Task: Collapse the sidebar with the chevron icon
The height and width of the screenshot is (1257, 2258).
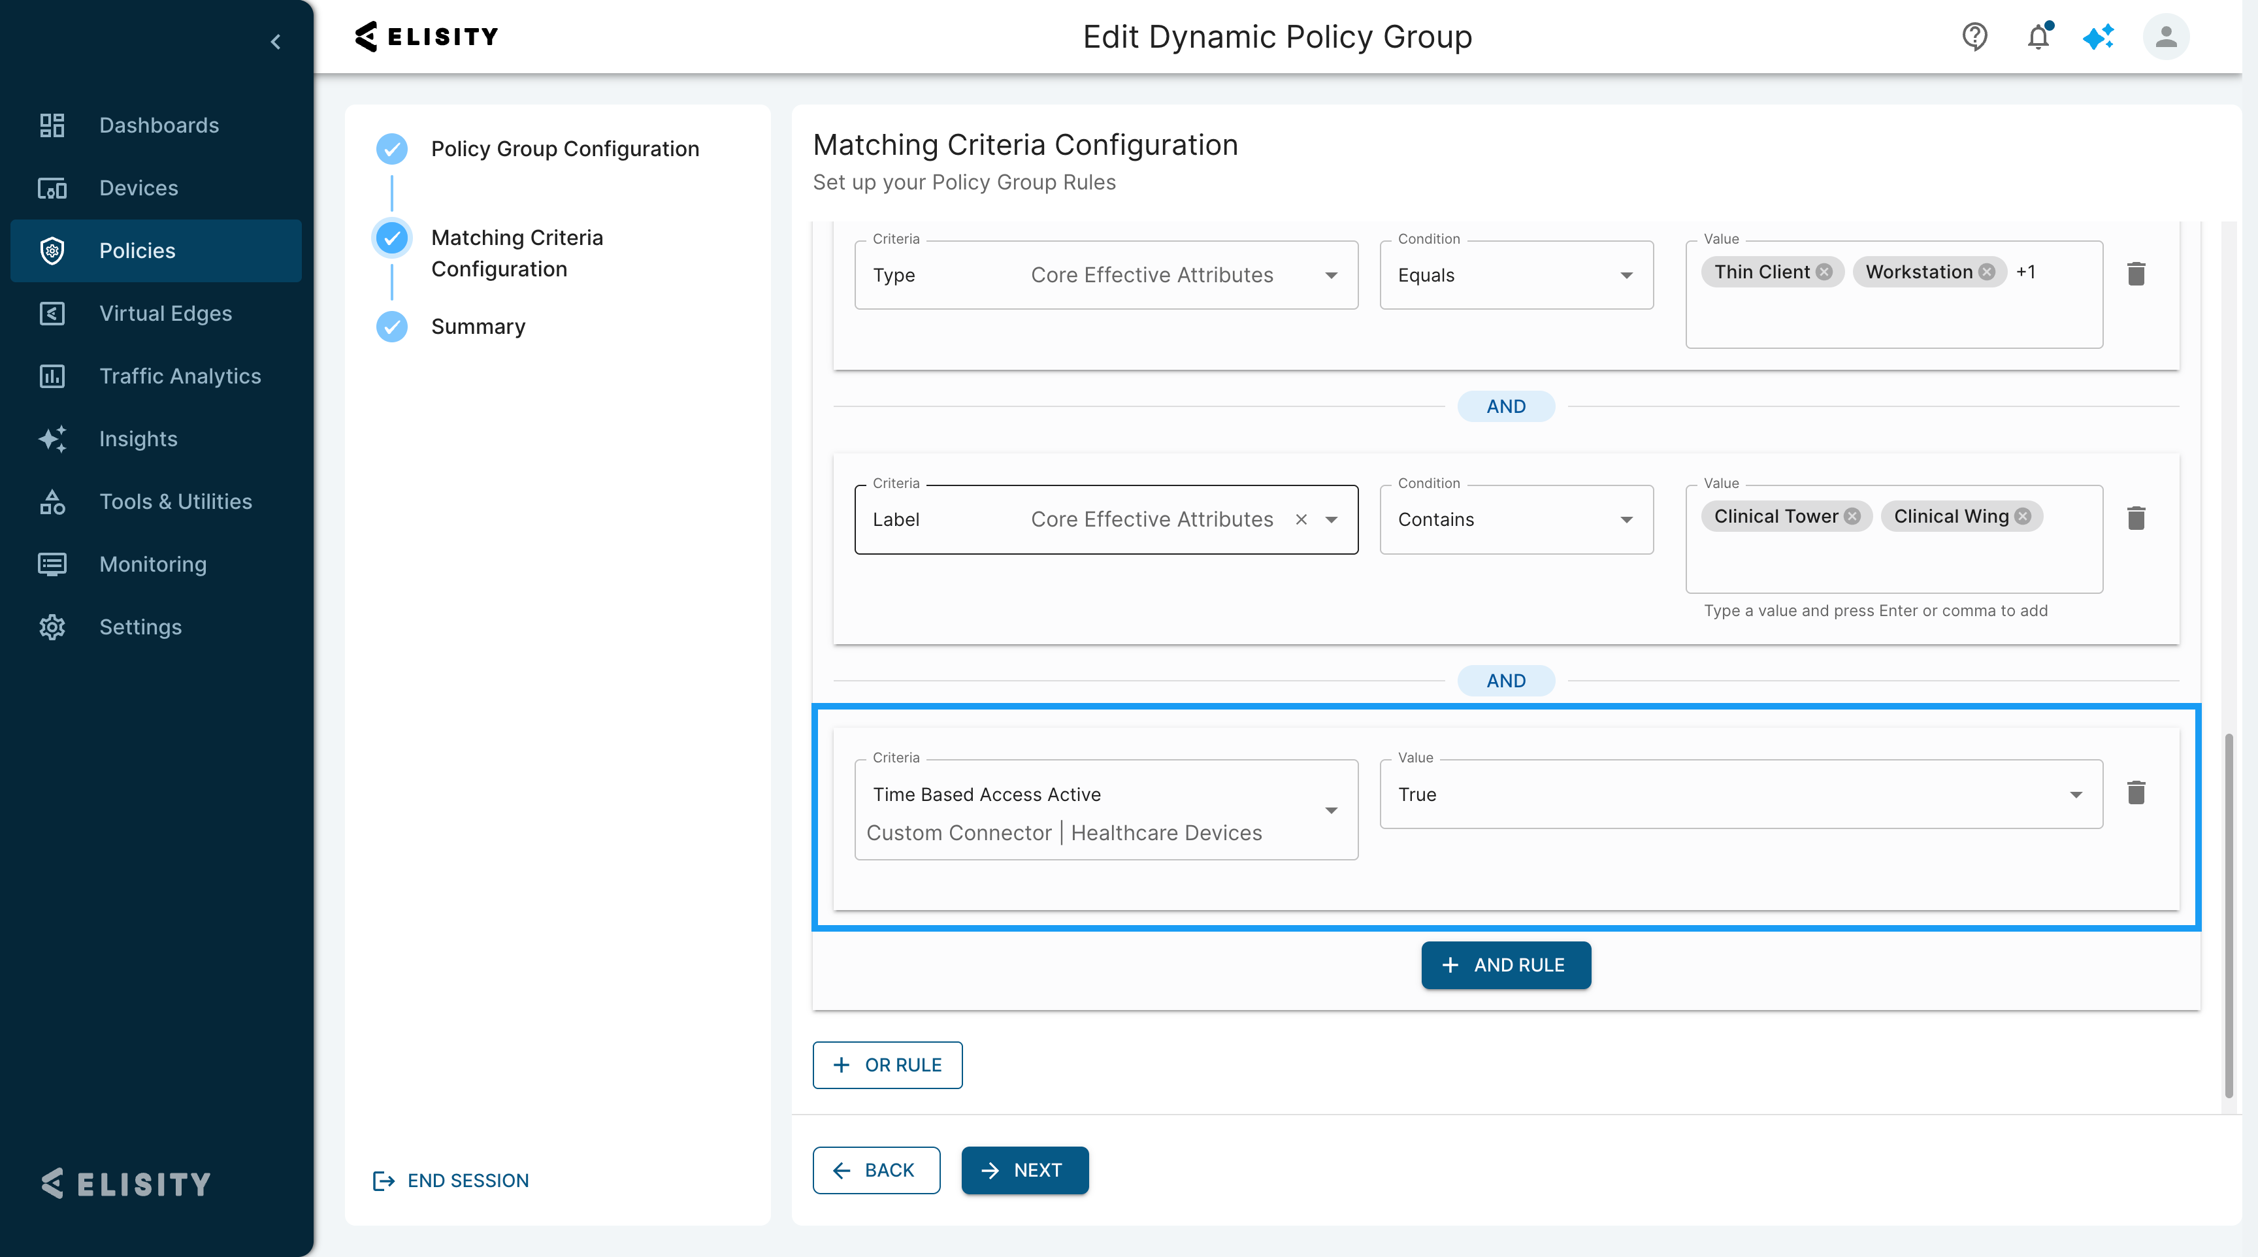Action: 276,41
